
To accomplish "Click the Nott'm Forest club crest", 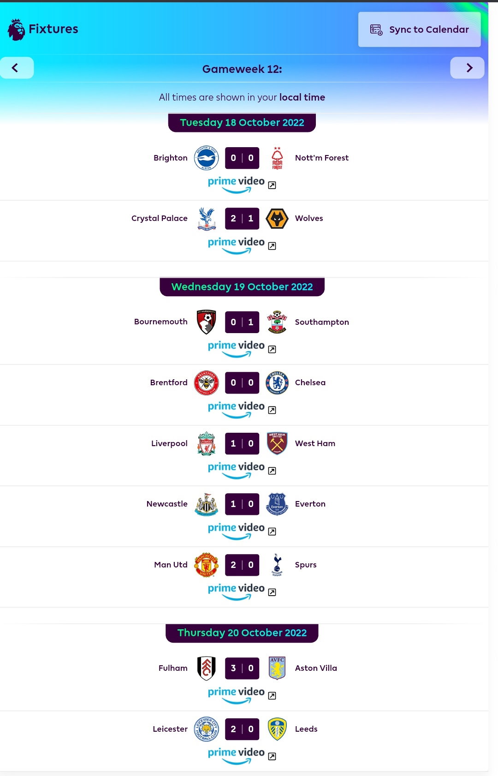I will 277,158.
